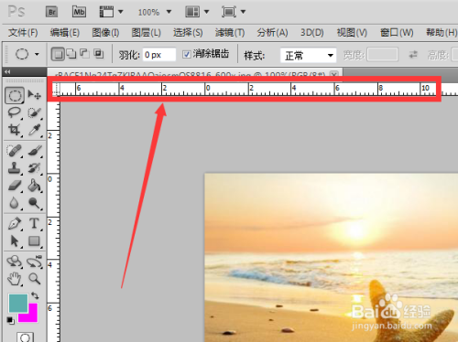Image resolution: width=458 pixels, height=342 pixels.
Task: Activate the Pen tool
Action: pos(14,223)
